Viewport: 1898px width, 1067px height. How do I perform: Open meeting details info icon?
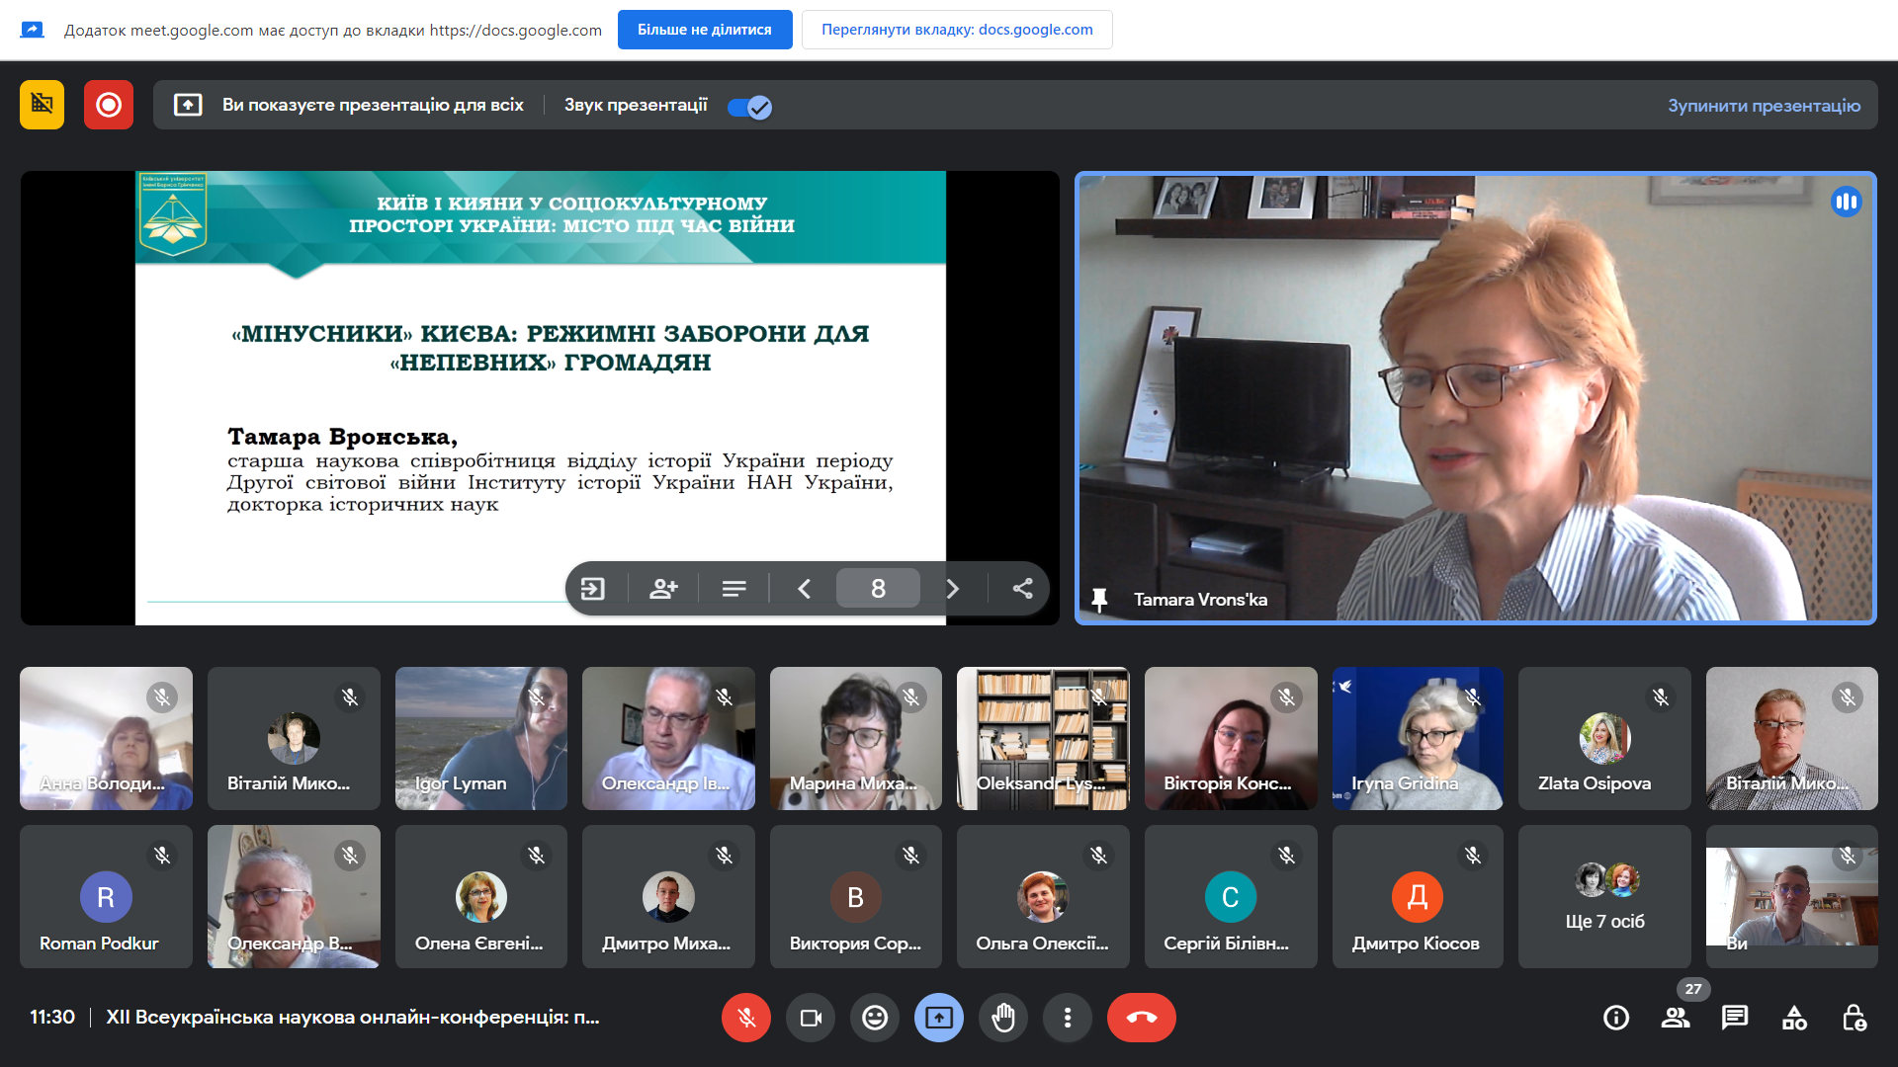[x=1616, y=1018]
